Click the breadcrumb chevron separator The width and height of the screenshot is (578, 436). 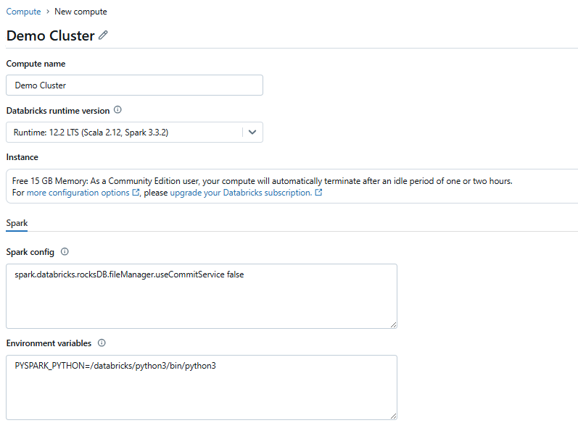[48, 12]
